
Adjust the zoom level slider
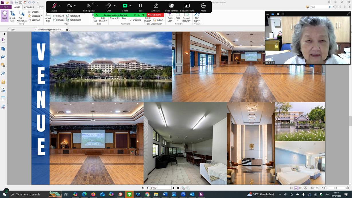click(x=335, y=188)
